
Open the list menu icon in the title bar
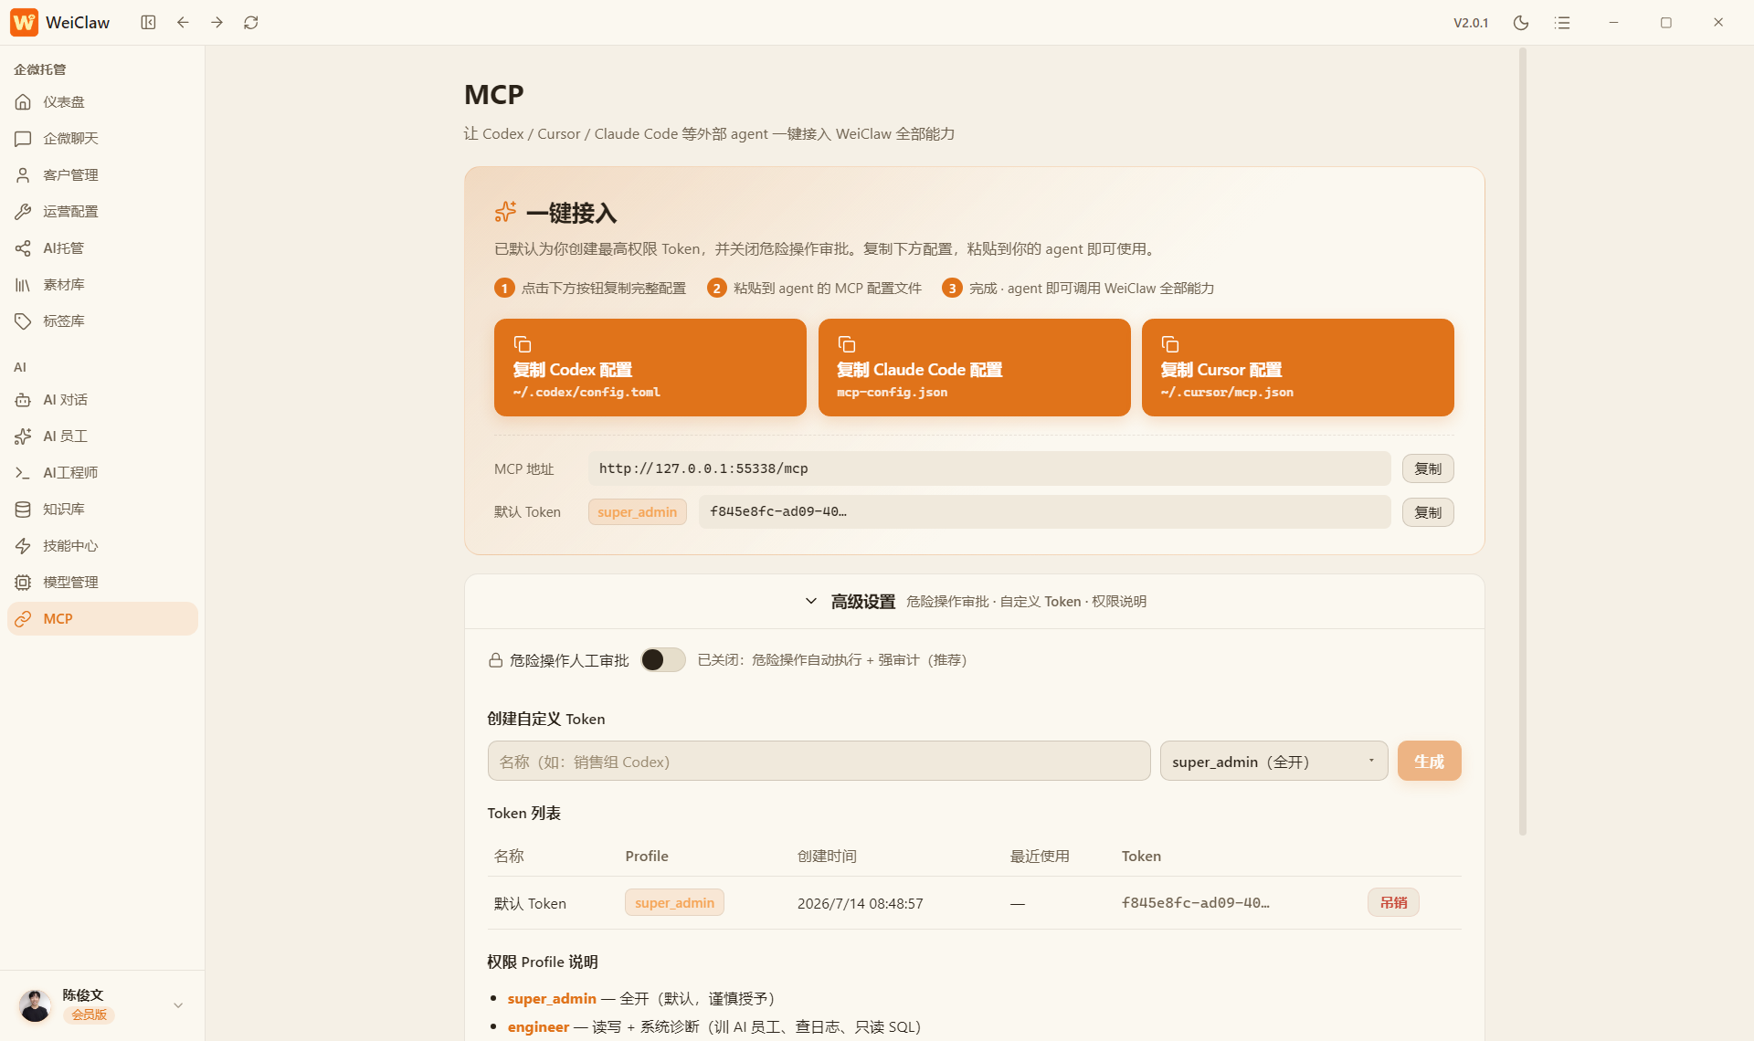[1562, 23]
